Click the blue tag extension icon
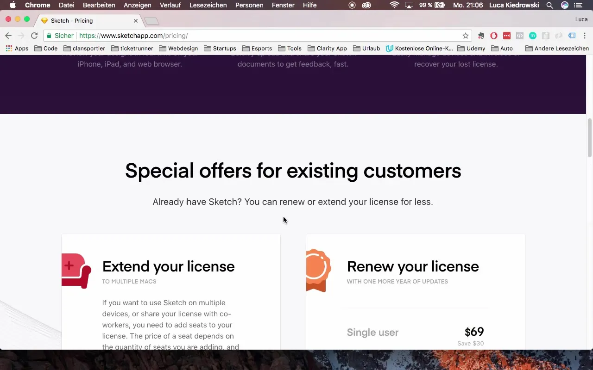593x370 pixels. (572, 36)
